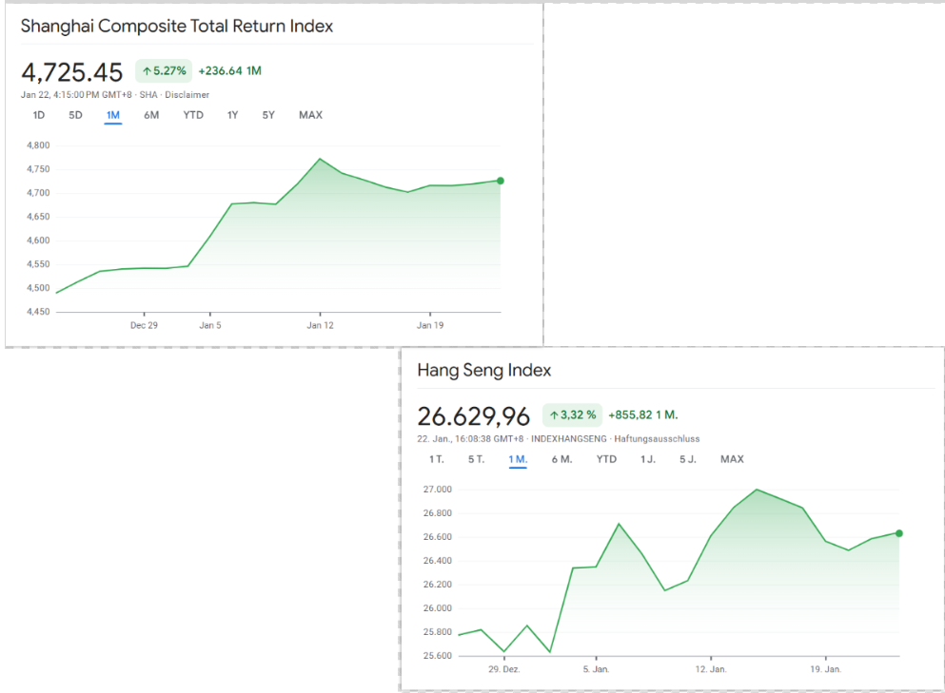Click Shanghai chart's green endpoint dot

[x=501, y=181]
